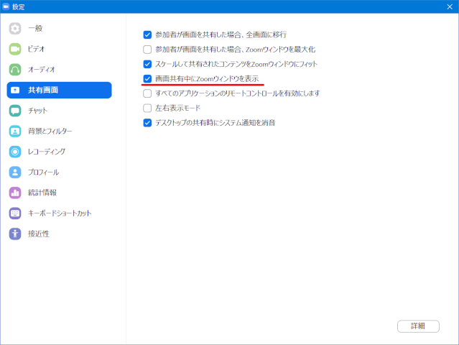Click the Chat (チャット) bubble icon
This screenshot has height=345, width=459.
pos(15,111)
